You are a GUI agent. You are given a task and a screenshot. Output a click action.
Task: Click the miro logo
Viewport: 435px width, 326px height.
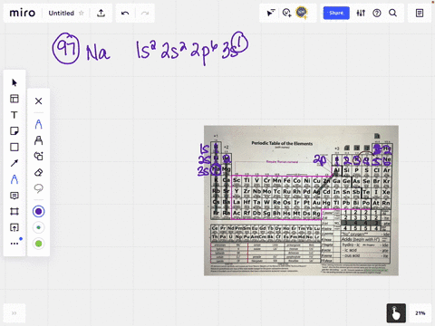[23, 13]
